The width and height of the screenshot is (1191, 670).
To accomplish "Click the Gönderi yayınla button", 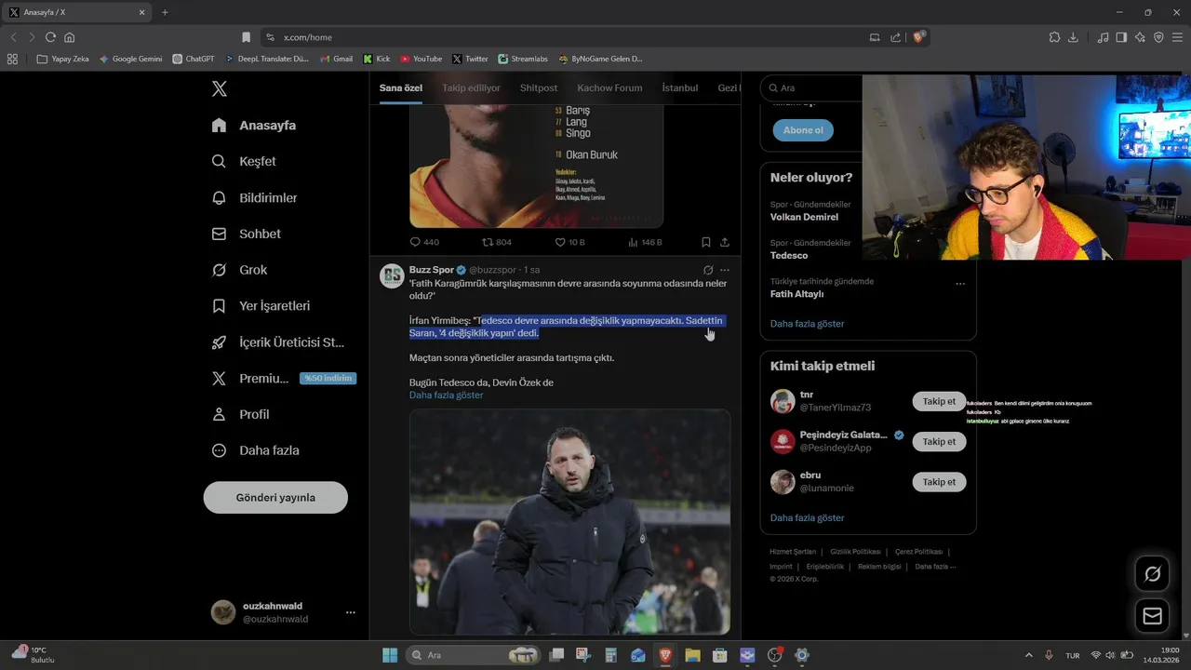I will [x=275, y=497].
